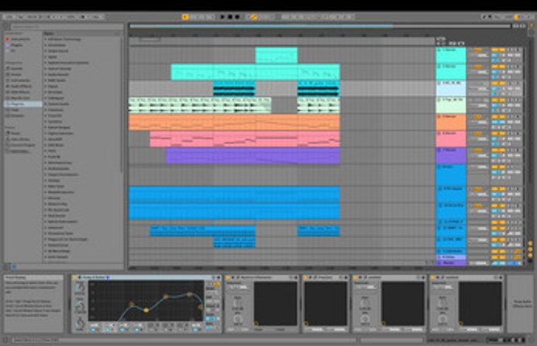Image resolution: width=537 pixels, height=346 pixels.
Task: Toggle the first EQ Eight band activator
Action: click(x=94, y=330)
